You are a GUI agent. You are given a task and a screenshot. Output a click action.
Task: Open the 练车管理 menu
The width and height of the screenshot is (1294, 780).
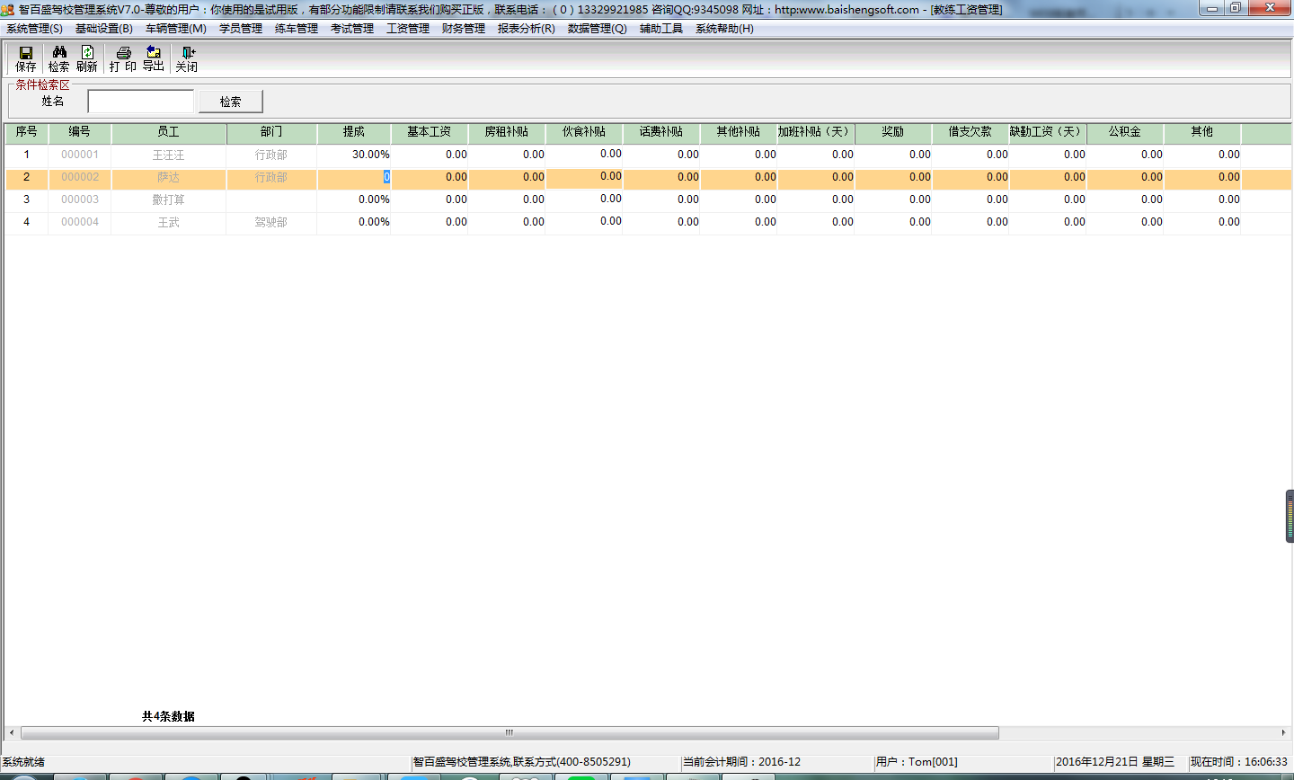297,29
